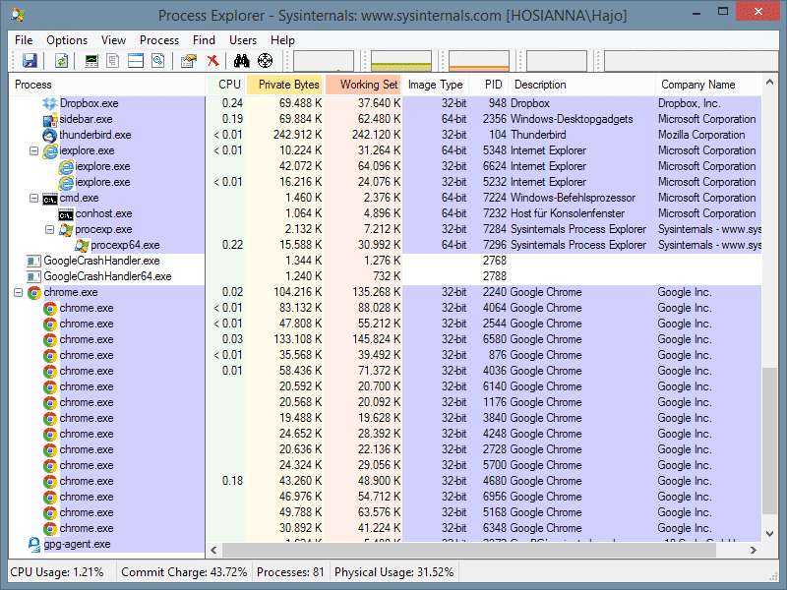This screenshot has height=590, width=787.
Task: Toggle the process tree view icon
Action: 113,61
